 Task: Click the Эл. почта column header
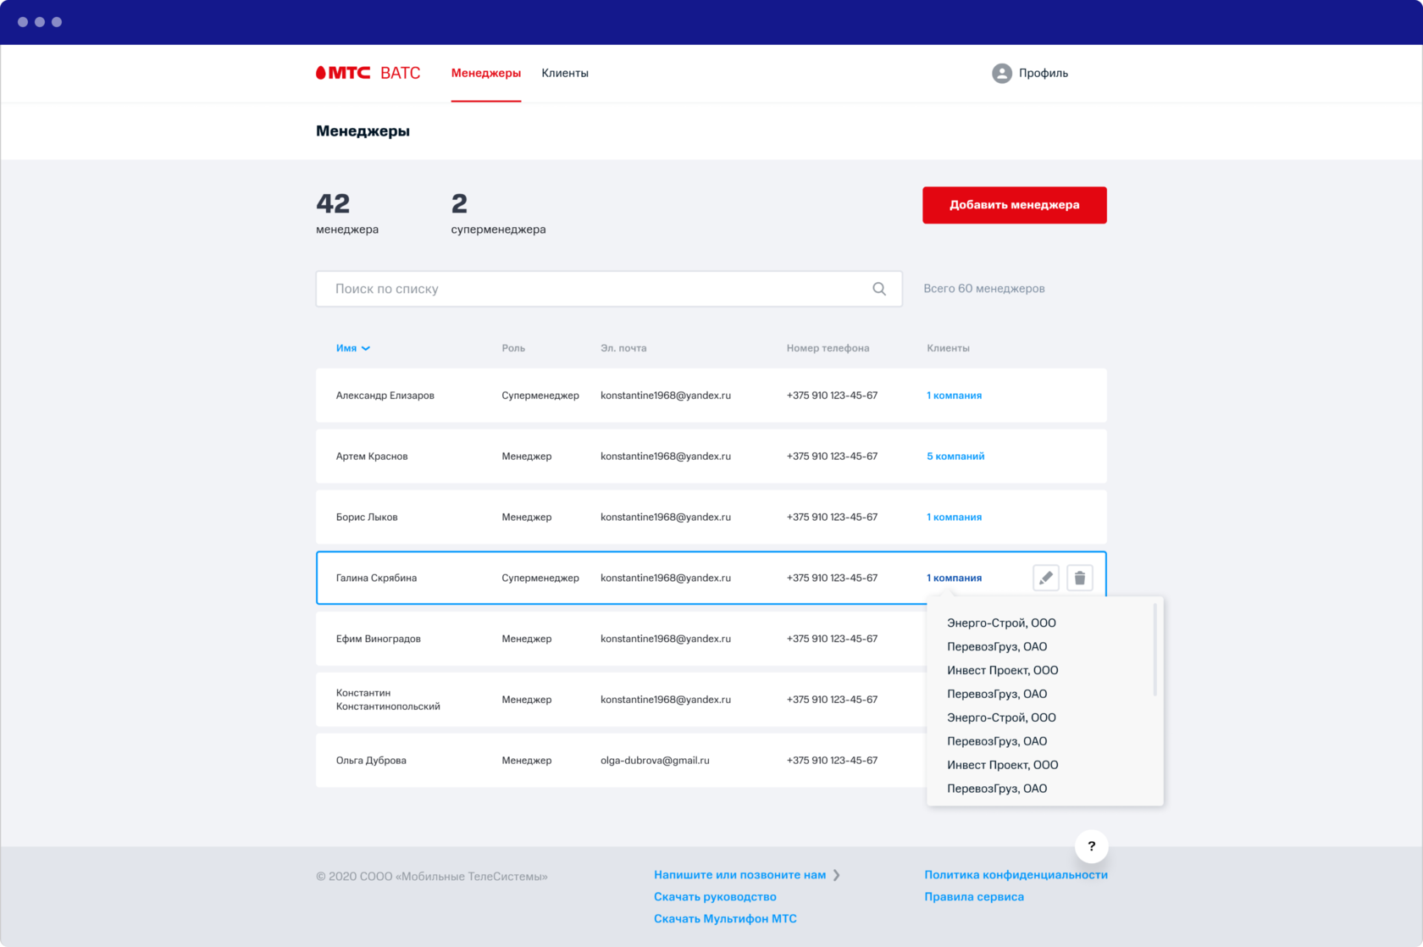coord(623,348)
